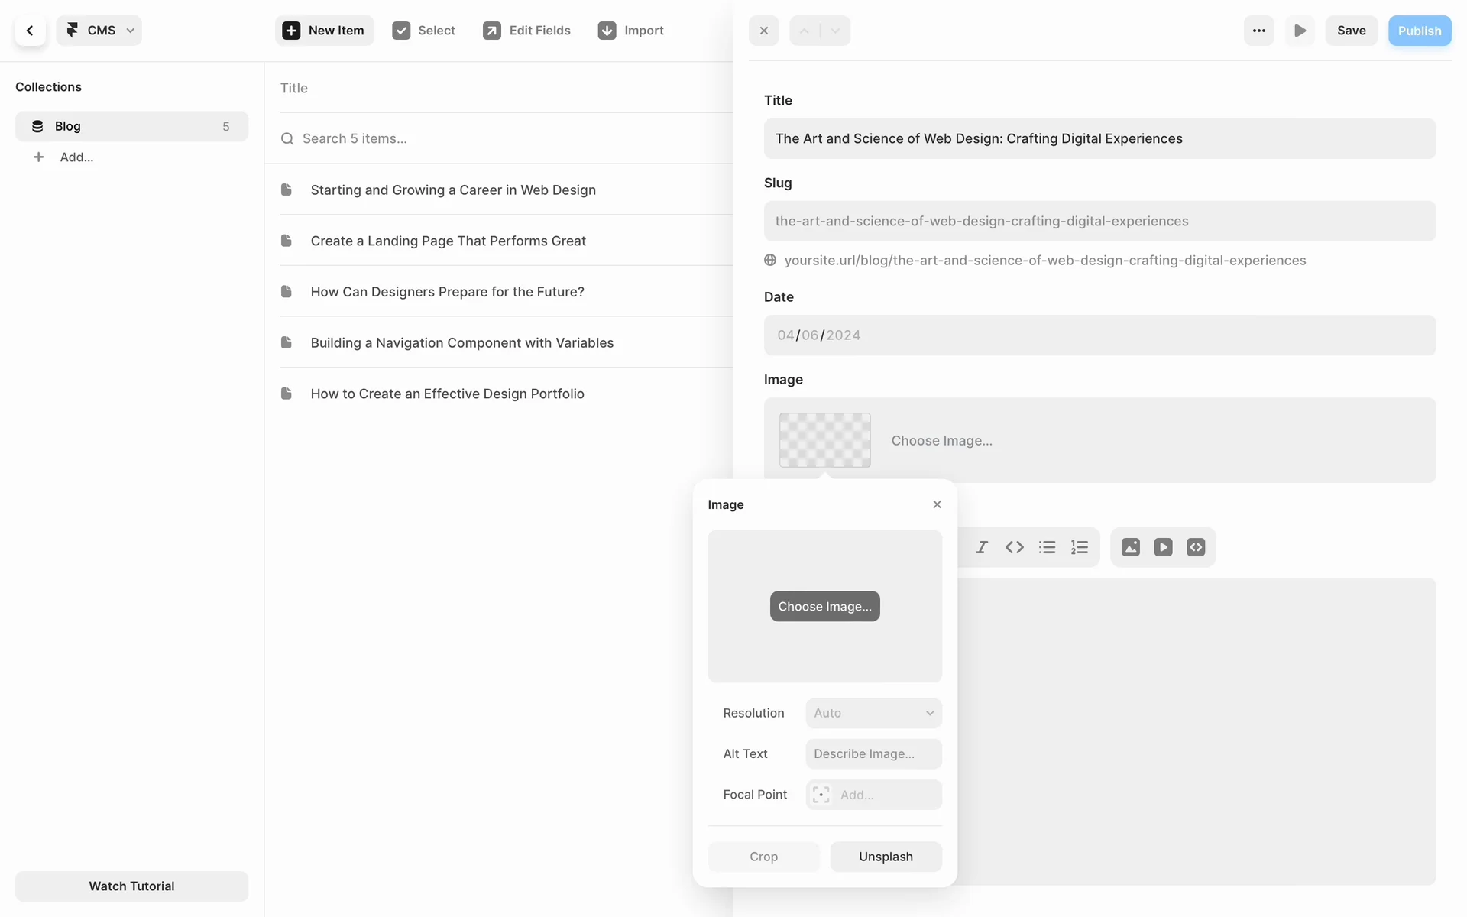
Task: Click the Alt Text input field
Action: (x=873, y=753)
